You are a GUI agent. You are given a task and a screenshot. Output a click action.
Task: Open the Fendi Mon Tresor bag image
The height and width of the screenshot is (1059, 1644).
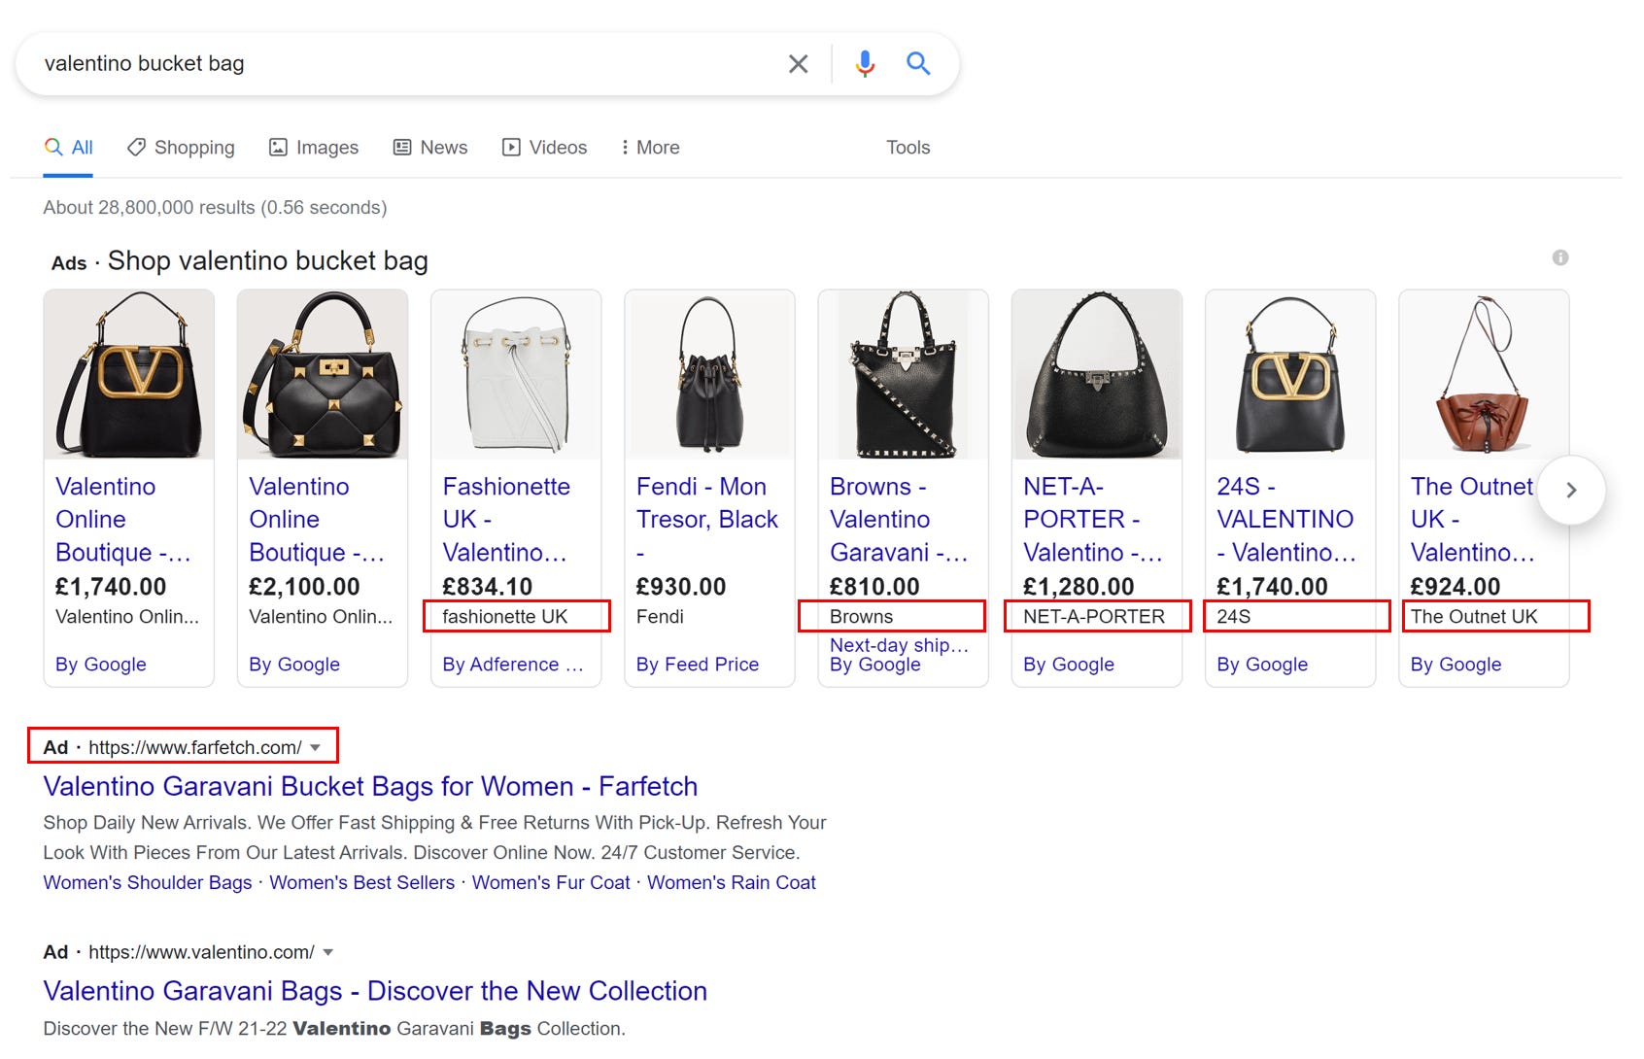709,374
